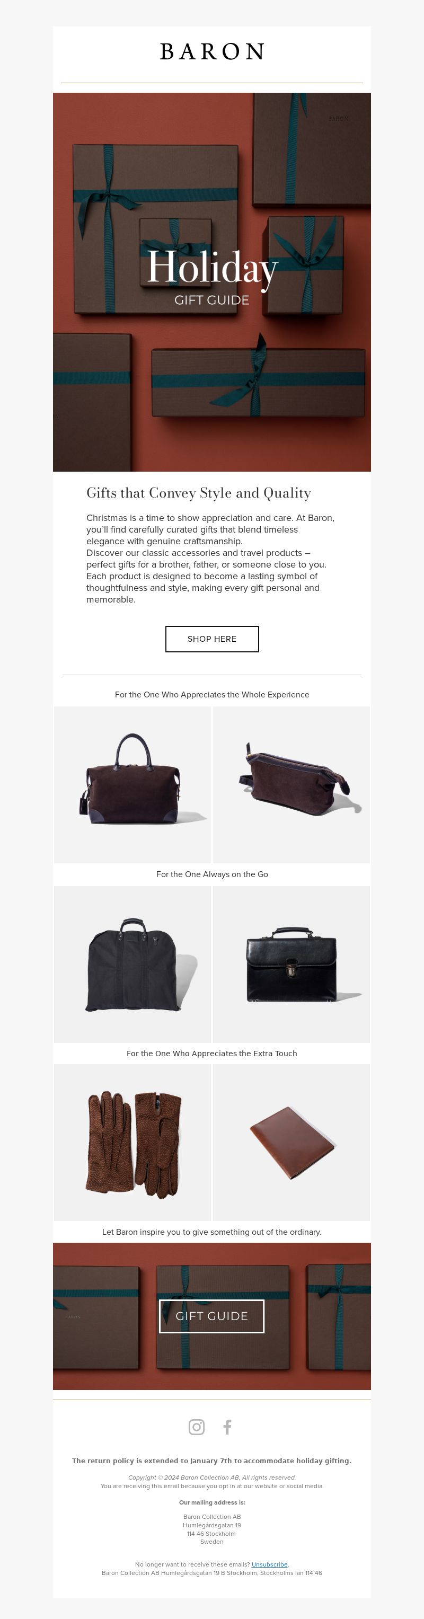Click the GIFT GUIDE banner button

click(x=211, y=1316)
